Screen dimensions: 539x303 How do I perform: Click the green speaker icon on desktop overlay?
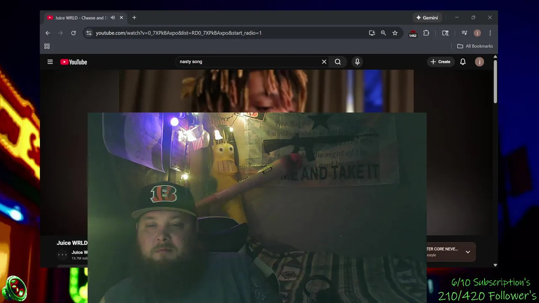coord(15,289)
